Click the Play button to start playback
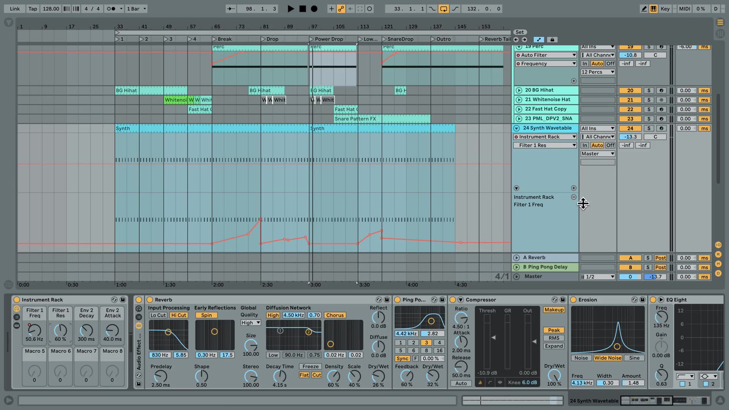 pos(290,9)
